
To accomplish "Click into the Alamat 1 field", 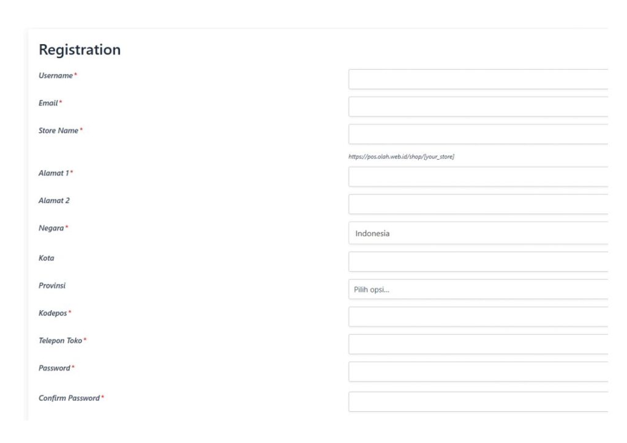I will coord(478,177).
